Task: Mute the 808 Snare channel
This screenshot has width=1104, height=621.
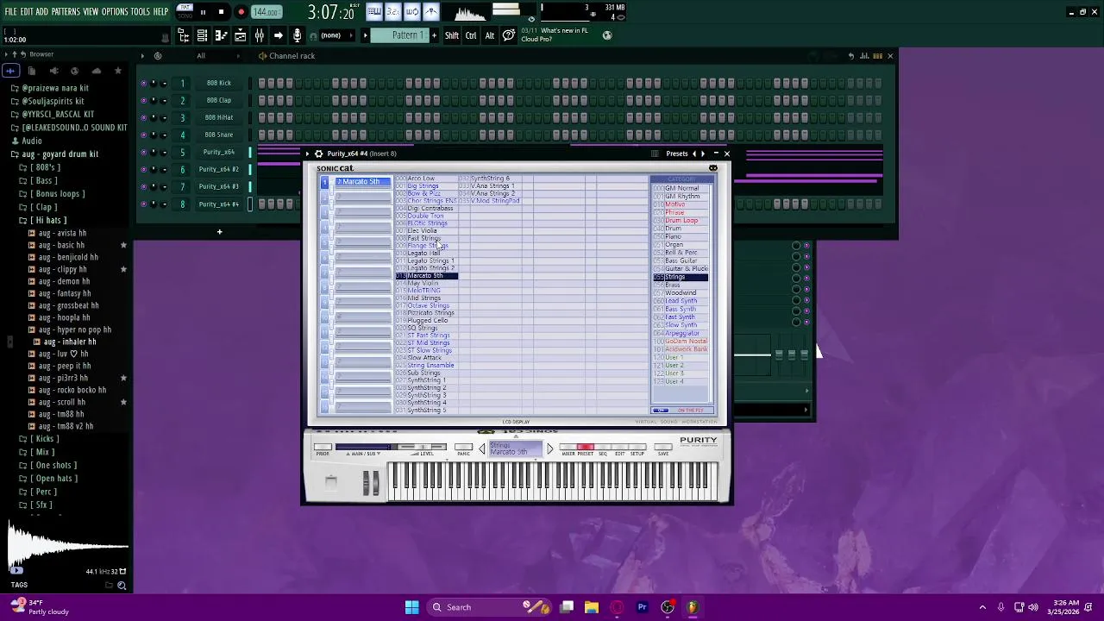Action: point(143,135)
